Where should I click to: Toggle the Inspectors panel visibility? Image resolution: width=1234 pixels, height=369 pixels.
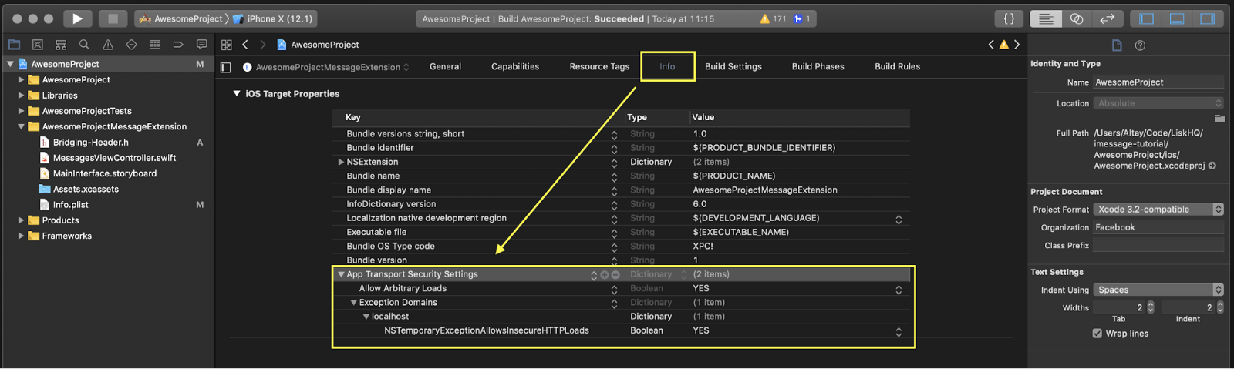pyautogui.click(x=1207, y=18)
